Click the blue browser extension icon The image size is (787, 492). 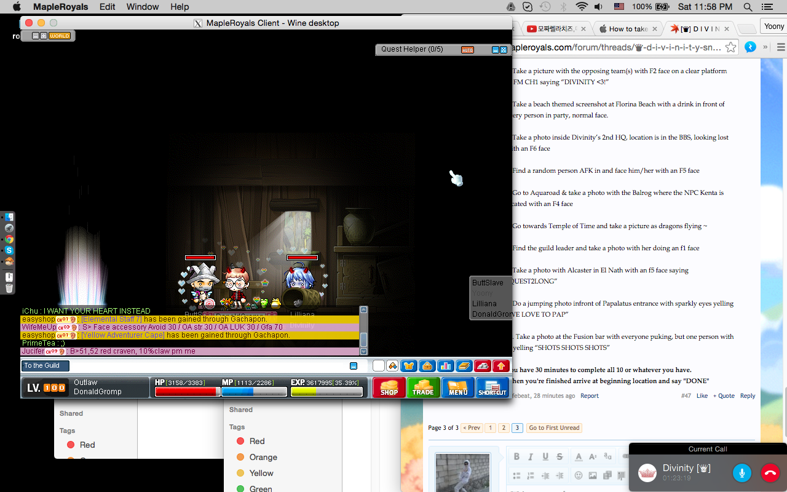[x=749, y=47]
